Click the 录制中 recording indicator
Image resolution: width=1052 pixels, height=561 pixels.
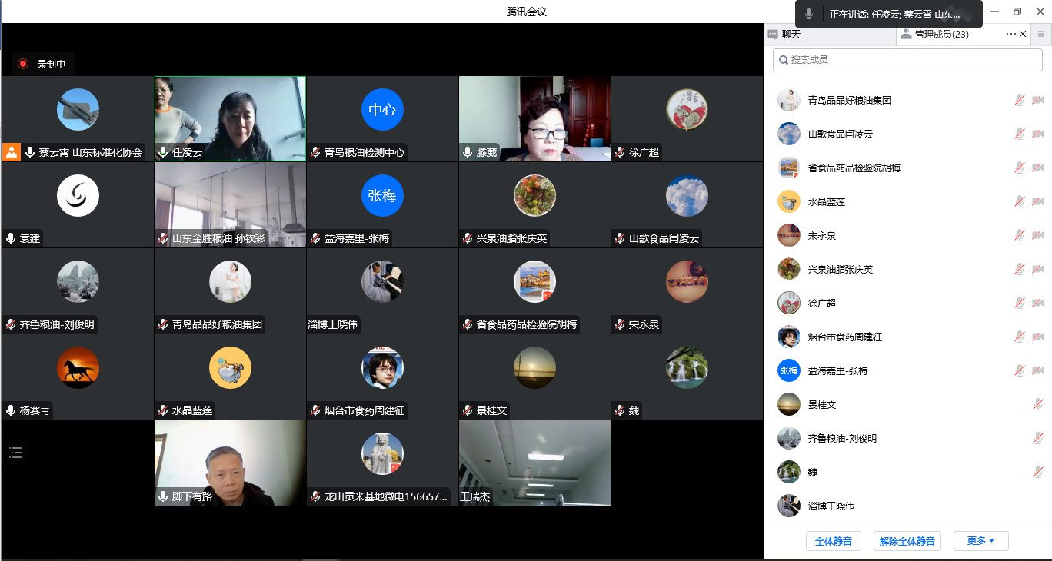[x=42, y=65]
